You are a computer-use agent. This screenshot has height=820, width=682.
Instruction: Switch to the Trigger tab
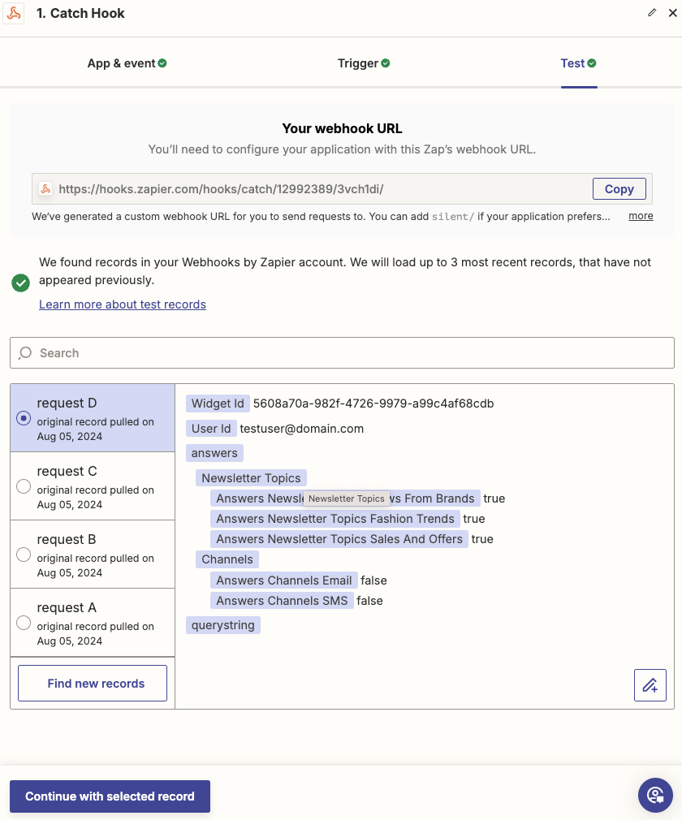[357, 63]
